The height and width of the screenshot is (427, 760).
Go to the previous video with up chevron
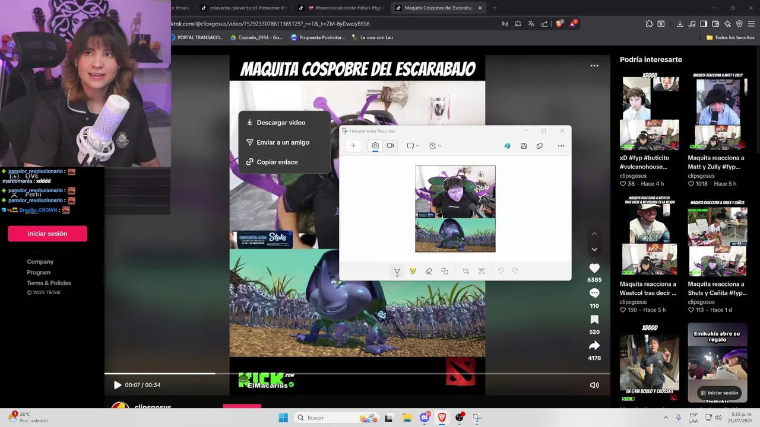(594, 234)
